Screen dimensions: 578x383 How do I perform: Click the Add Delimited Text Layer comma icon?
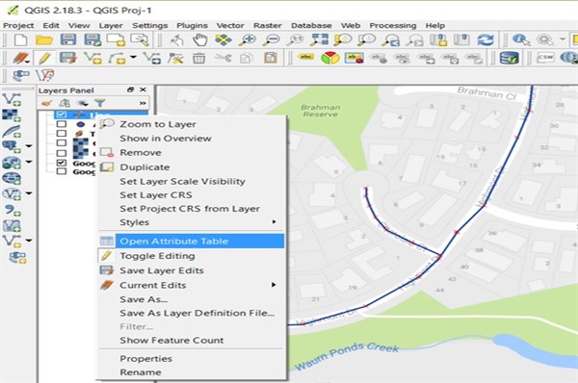click(x=13, y=211)
